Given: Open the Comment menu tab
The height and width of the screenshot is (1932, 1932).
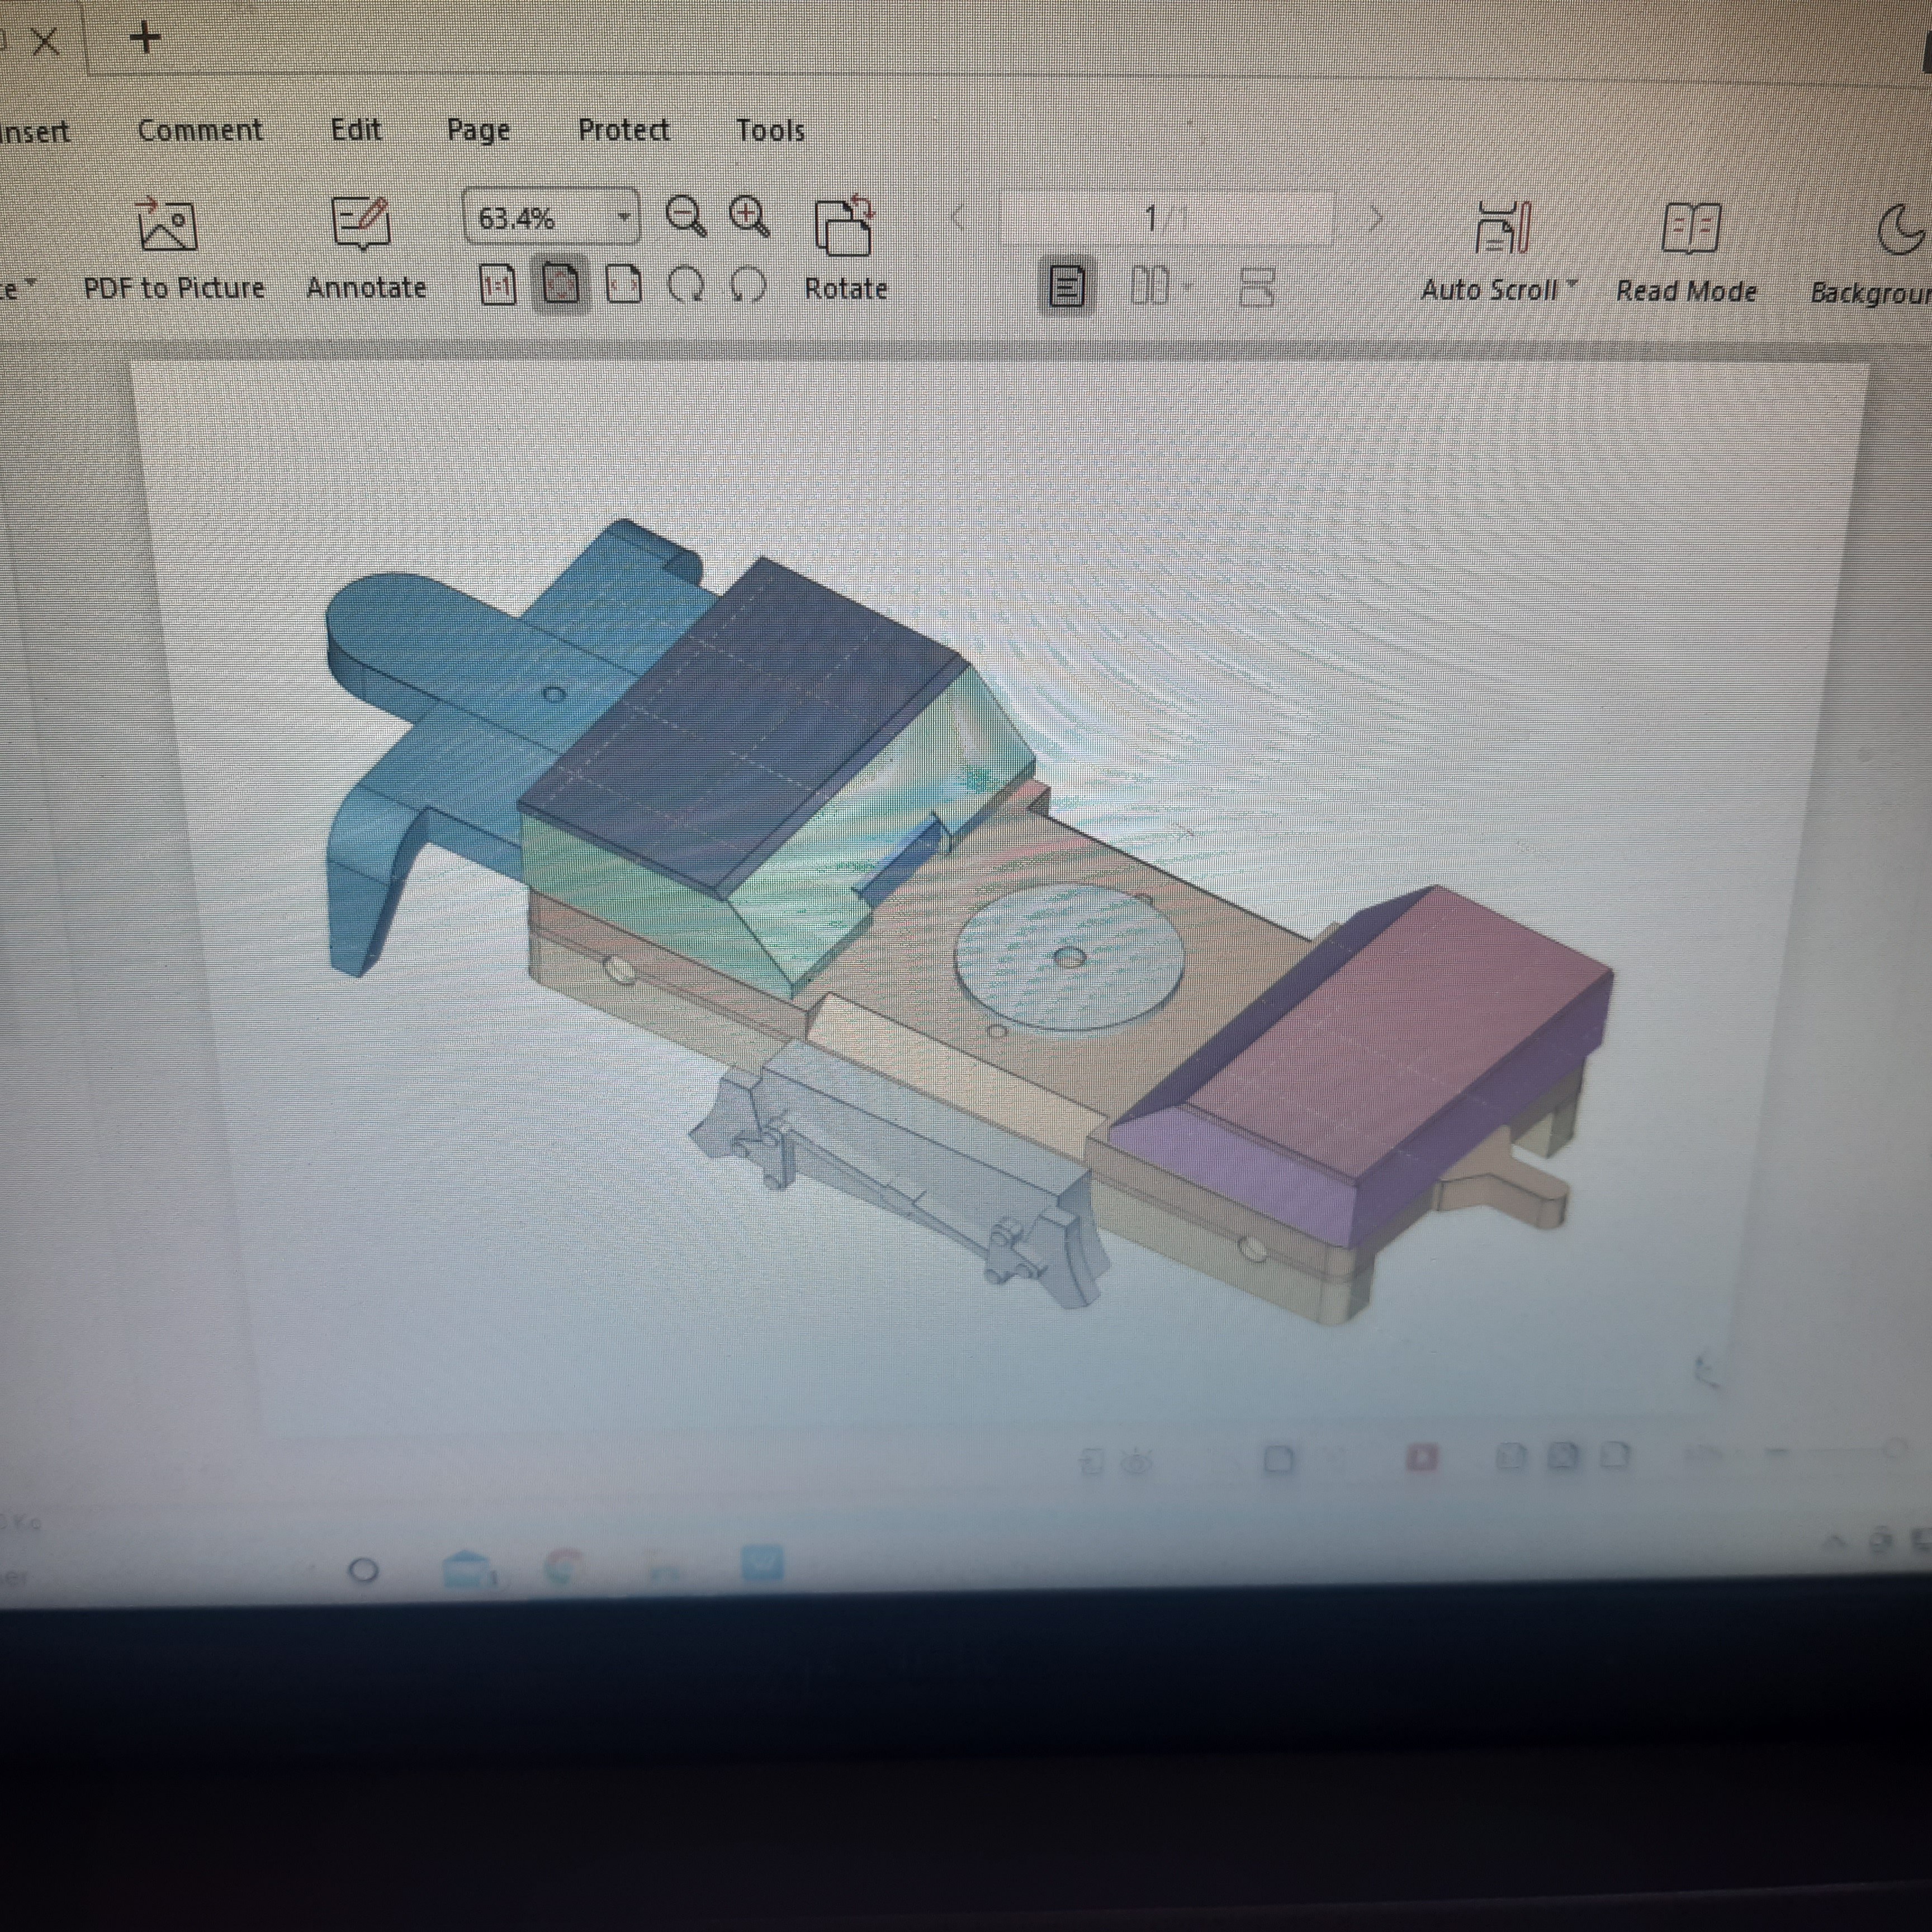Looking at the screenshot, I should [200, 130].
